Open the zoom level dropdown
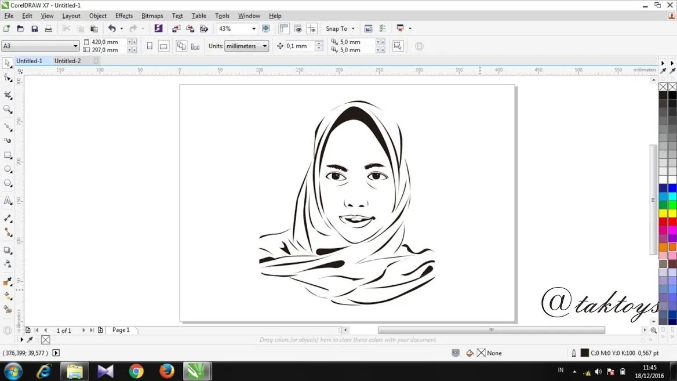The height and width of the screenshot is (381, 677). tap(253, 28)
